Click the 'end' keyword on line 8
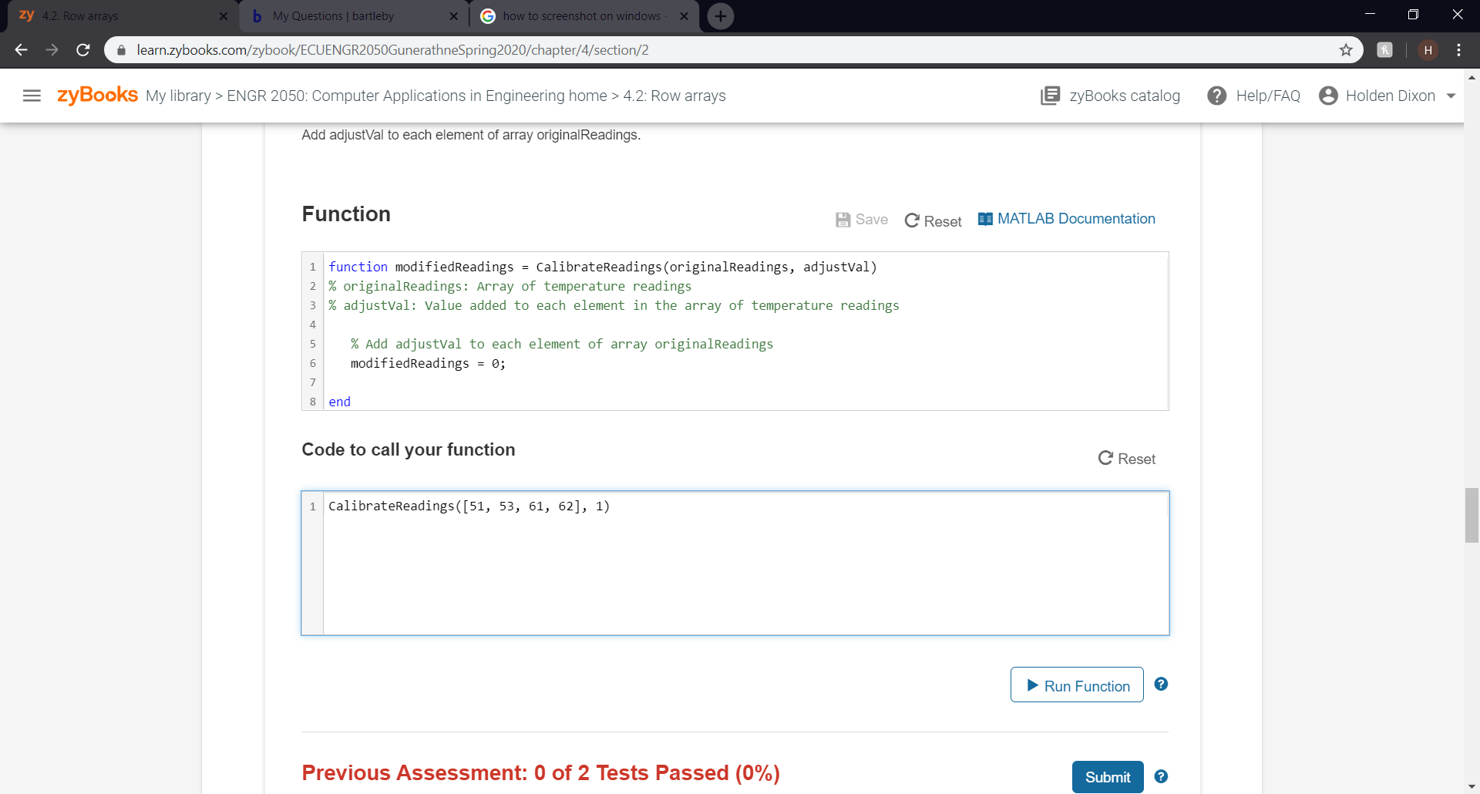 339,402
